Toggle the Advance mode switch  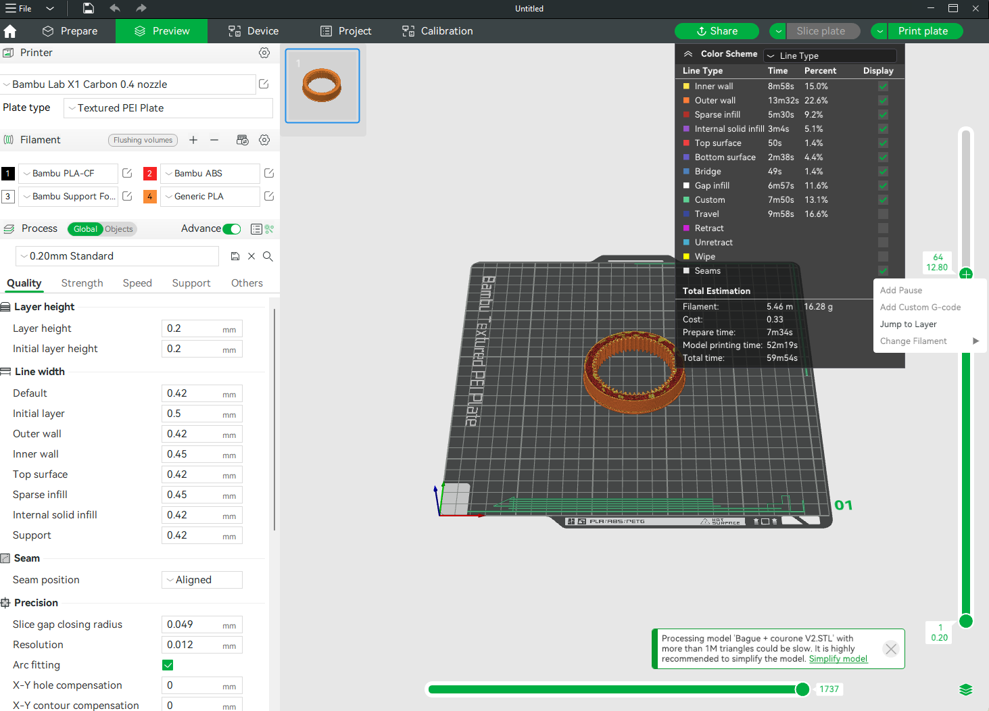(x=231, y=229)
